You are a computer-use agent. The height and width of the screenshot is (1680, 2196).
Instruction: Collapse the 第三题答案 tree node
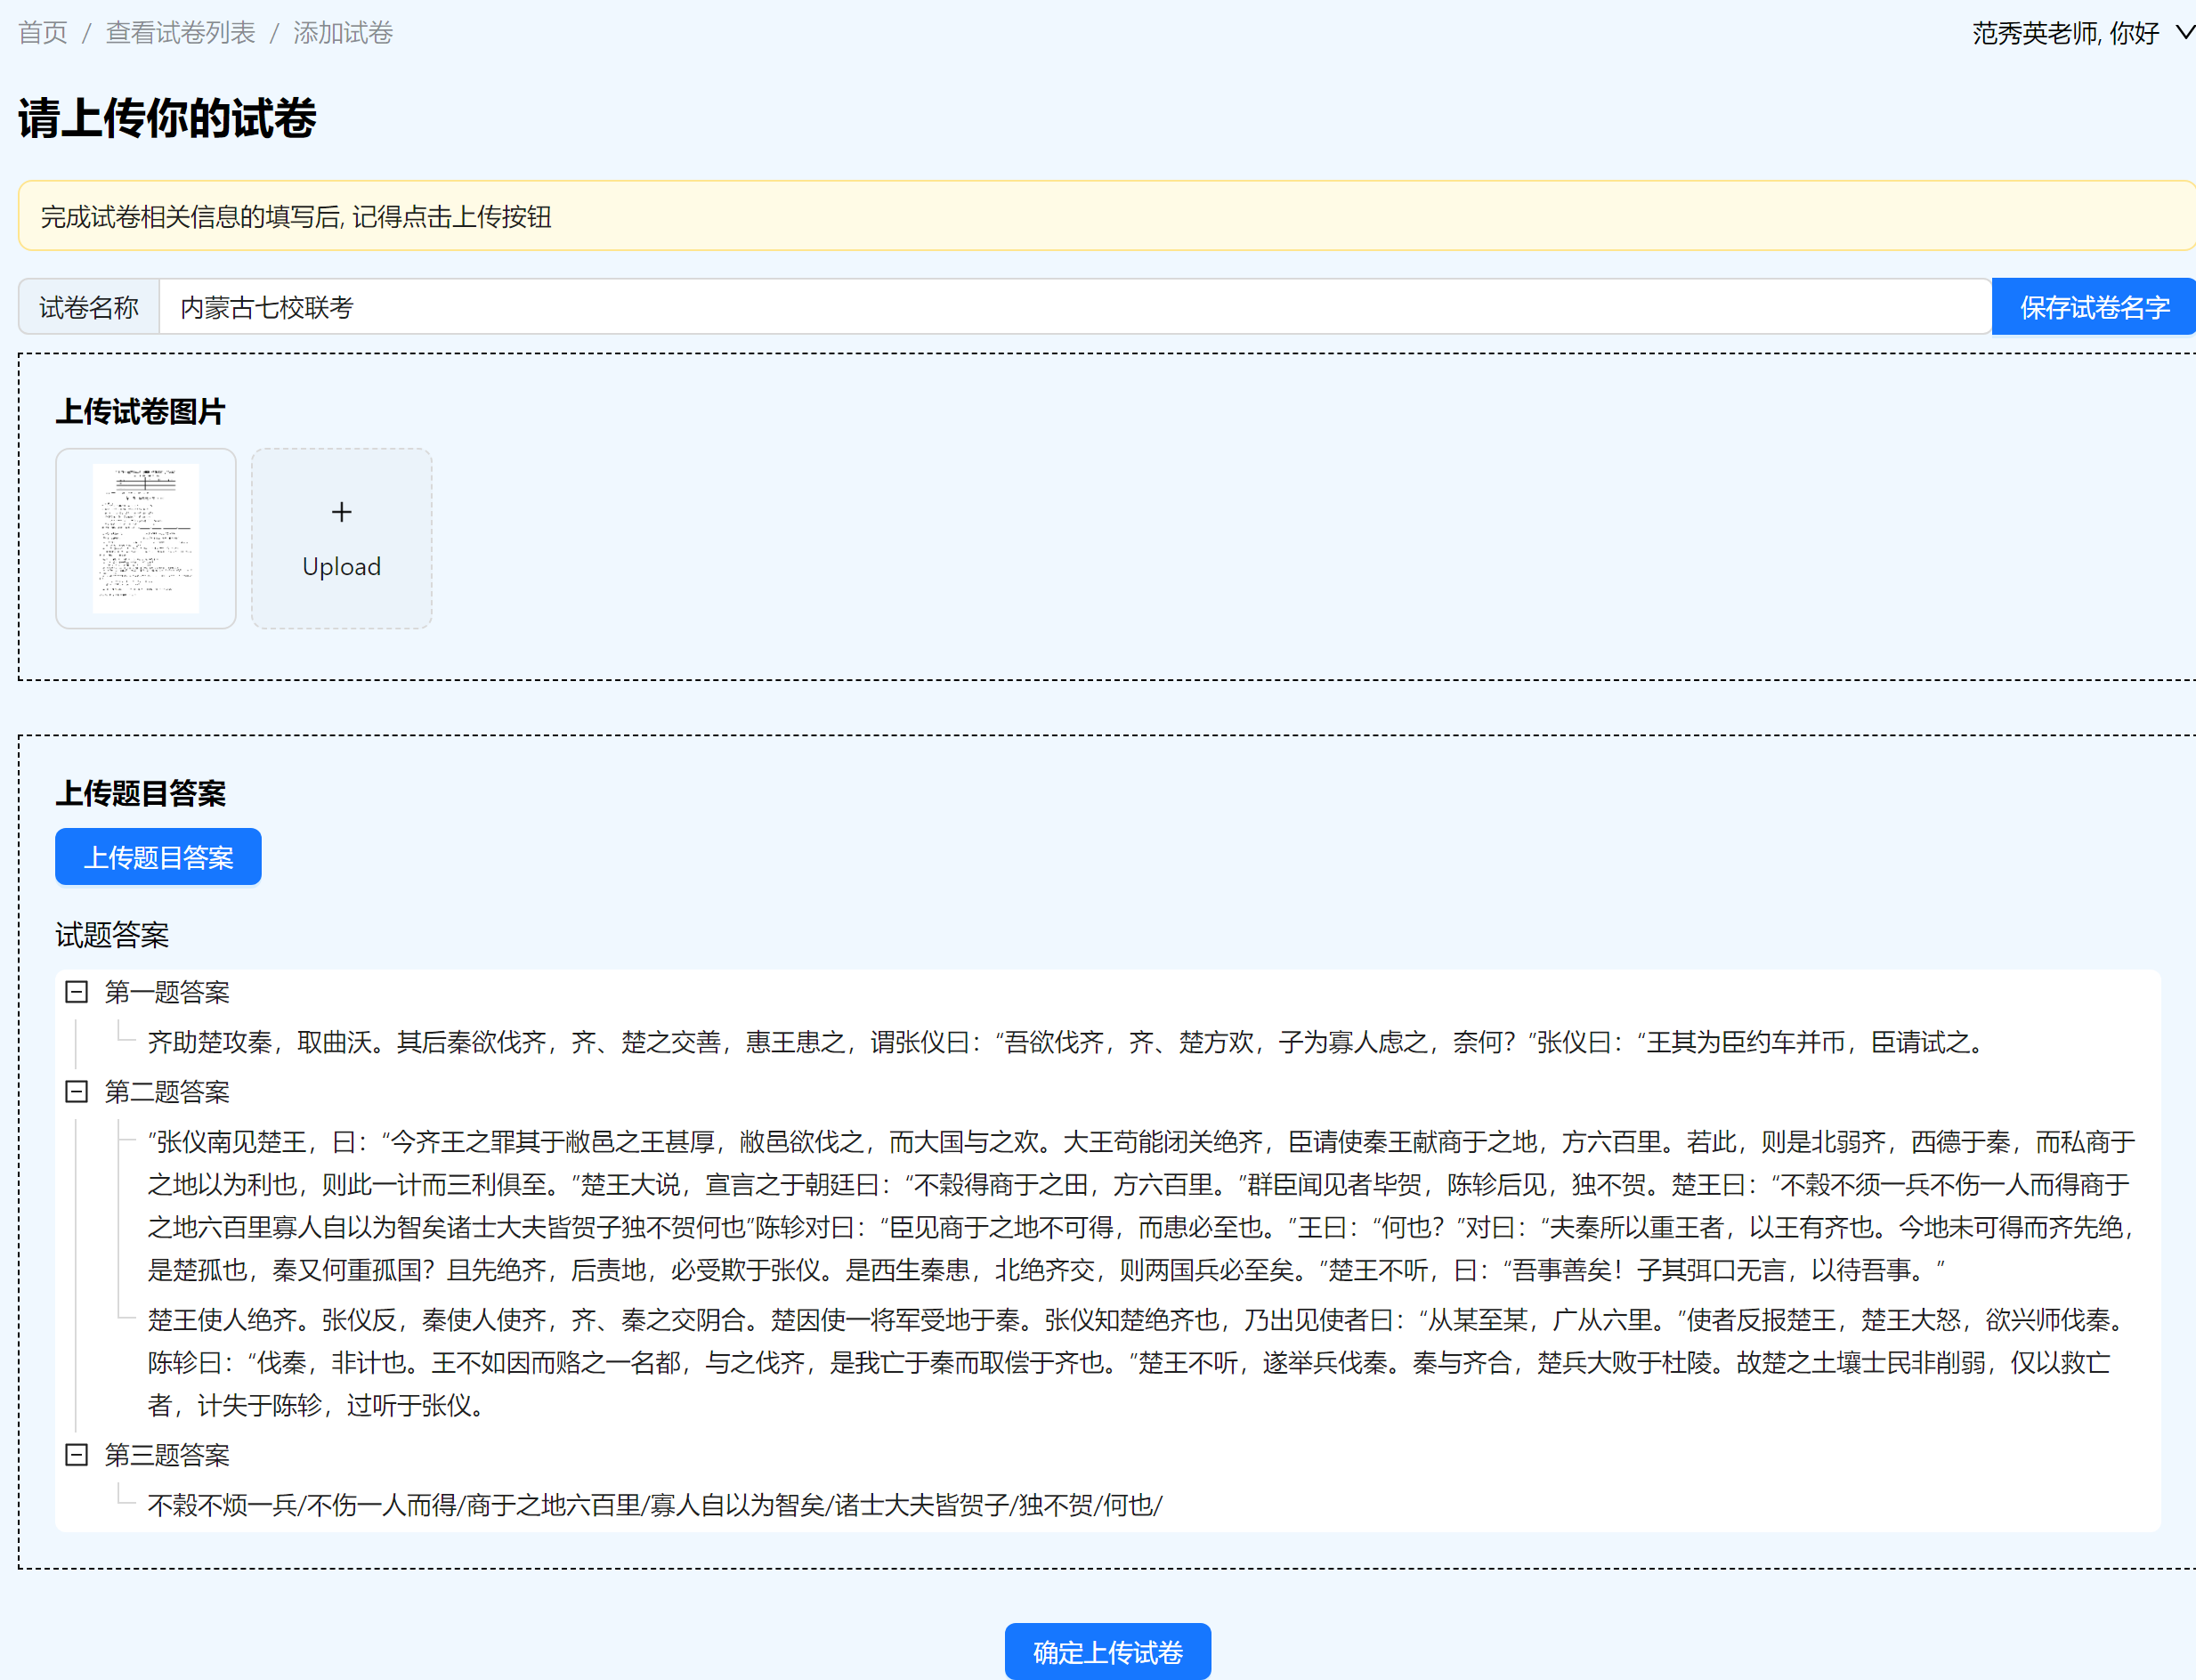[x=76, y=1456]
